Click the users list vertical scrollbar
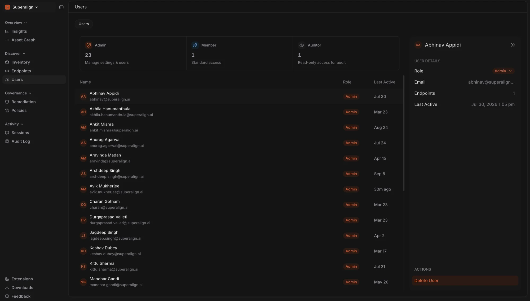 [404, 133]
